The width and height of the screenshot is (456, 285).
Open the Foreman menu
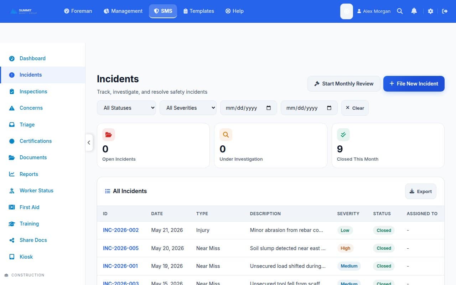click(78, 11)
